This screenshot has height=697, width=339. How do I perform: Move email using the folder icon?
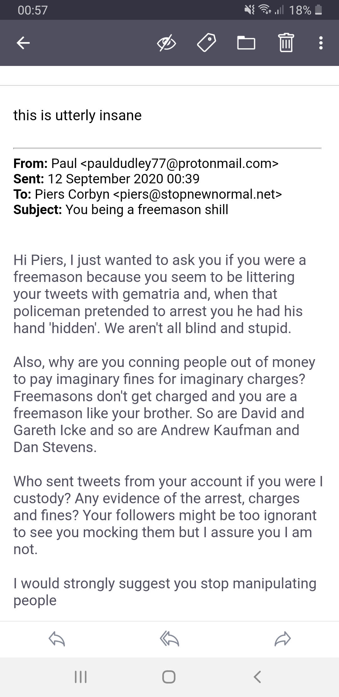pos(246,43)
